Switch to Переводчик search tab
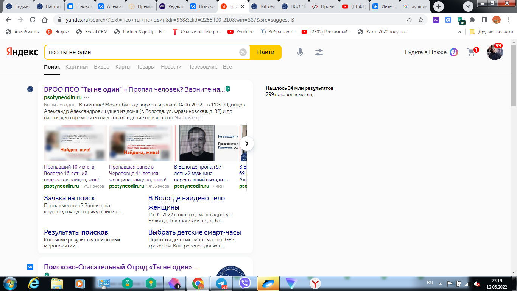The image size is (517, 291). click(202, 67)
